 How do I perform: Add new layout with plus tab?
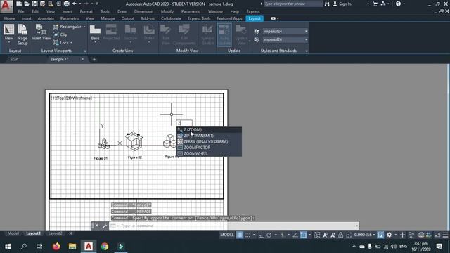(x=71, y=233)
